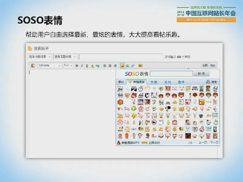243x182 pixels.
Task: Click the icon right of font color
Action: pyautogui.click(x=98, y=66)
